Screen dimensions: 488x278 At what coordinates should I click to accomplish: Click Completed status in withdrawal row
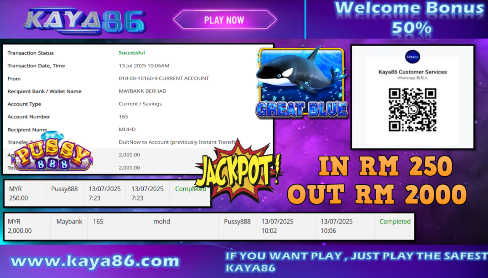[x=395, y=222]
